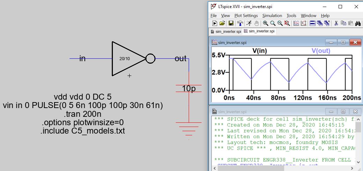This screenshot has width=363, height=171.
Task: Open Find with the binoculars icon
Action: (358, 23)
